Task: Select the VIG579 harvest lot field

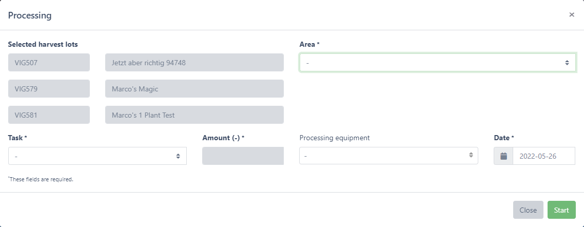Action: click(49, 89)
